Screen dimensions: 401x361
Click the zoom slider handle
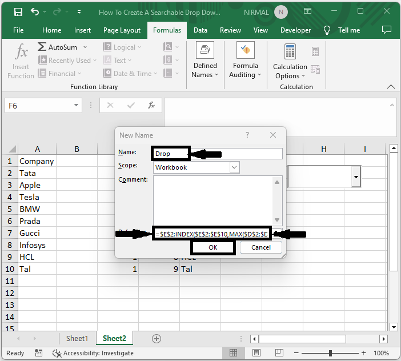coord(330,353)
